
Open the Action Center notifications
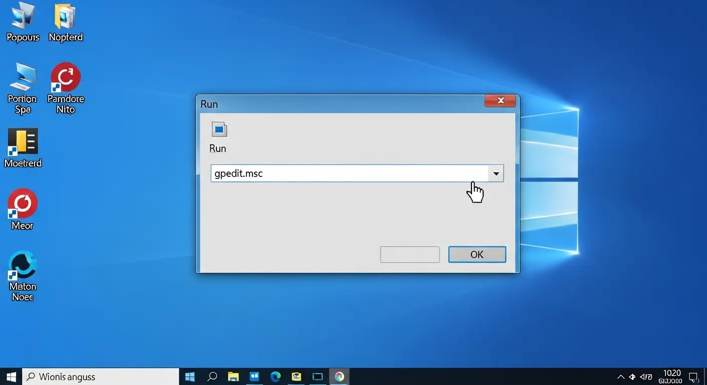click(x=694, y=376)
